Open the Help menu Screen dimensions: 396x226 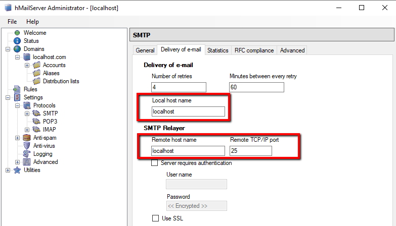32,22
